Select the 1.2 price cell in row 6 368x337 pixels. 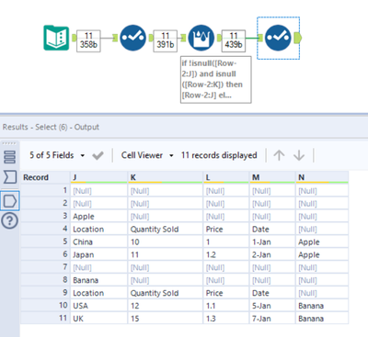point(226,254)
